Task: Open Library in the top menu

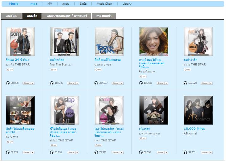Action: 127,4
